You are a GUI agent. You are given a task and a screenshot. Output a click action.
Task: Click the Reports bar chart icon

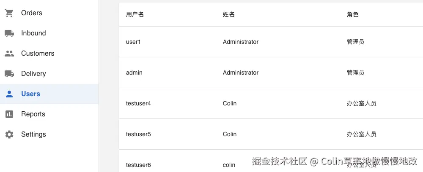[x=9, y=114]
